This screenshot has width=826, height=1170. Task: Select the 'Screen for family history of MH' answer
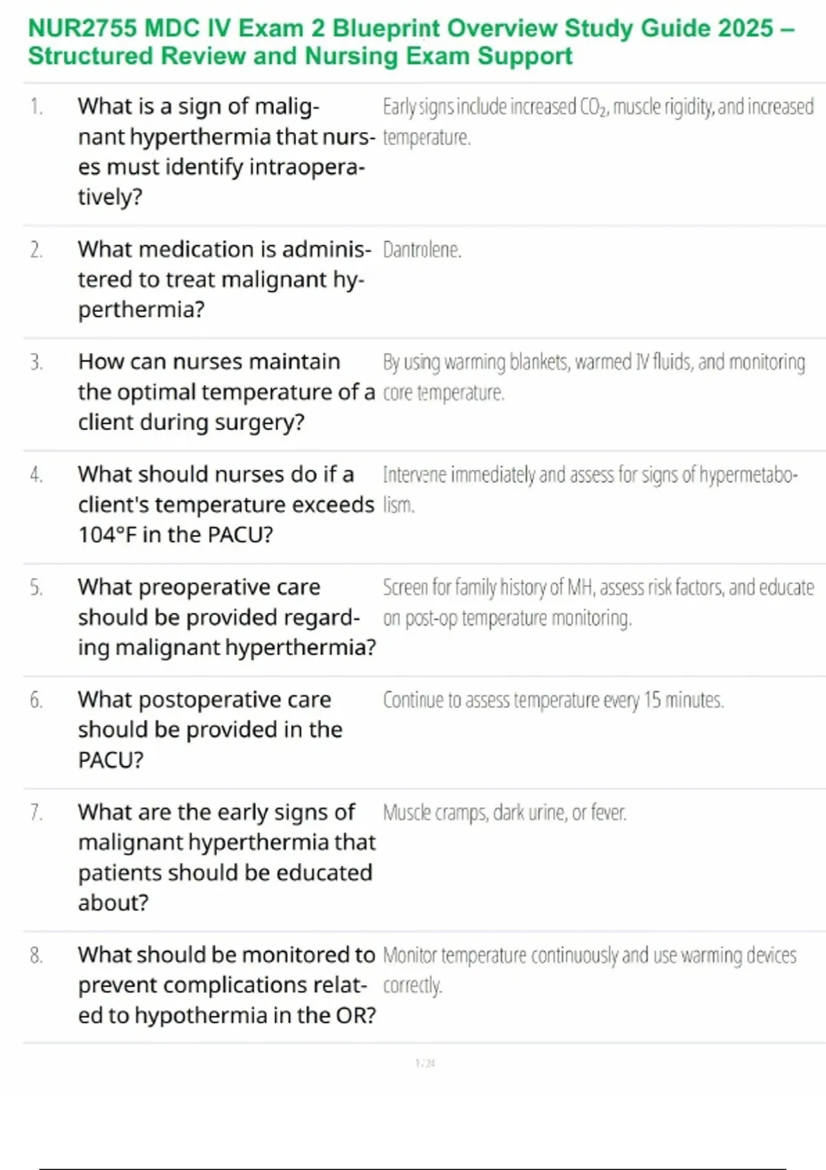pos(597,602)
